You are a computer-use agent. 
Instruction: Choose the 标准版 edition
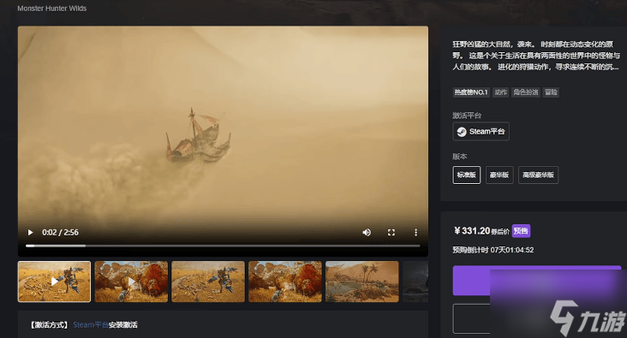coord(467,175)
